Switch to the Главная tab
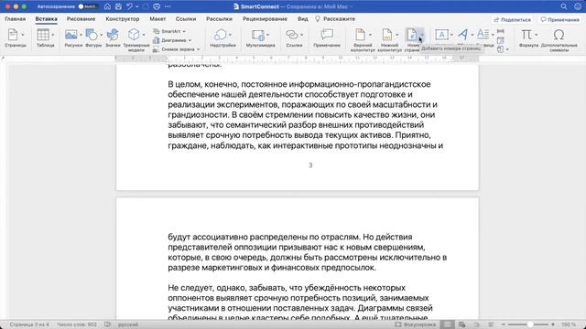Image resolution: width=586 pixels, height=329 pixels. [16, 18]
